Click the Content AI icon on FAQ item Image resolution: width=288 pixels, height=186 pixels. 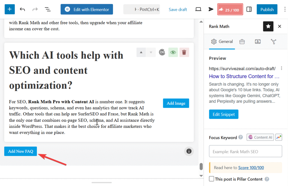coord(162,52)
